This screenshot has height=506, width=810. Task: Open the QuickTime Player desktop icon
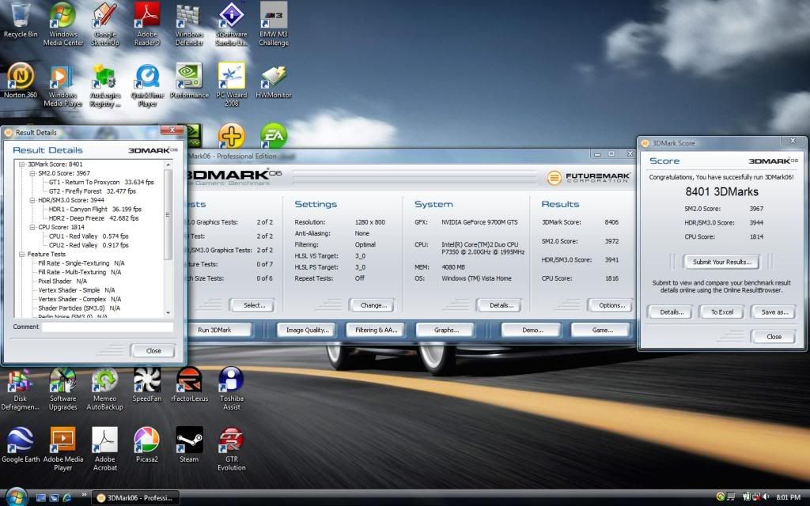coord(146,85)
